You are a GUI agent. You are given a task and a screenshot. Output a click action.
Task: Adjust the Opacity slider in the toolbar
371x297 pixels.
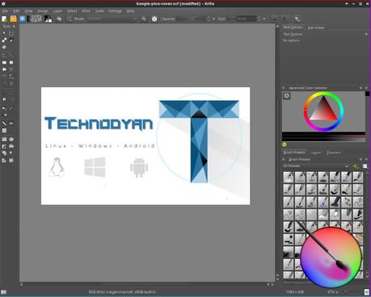[192, 19]
